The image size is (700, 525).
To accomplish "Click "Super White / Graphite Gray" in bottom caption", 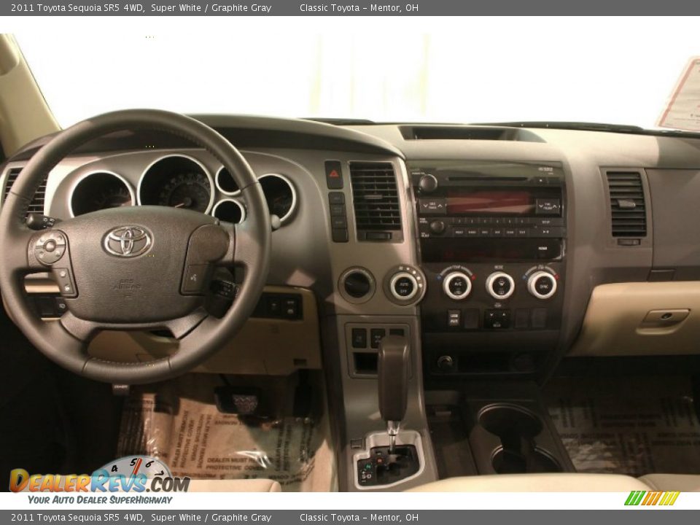I will [211, 518].
